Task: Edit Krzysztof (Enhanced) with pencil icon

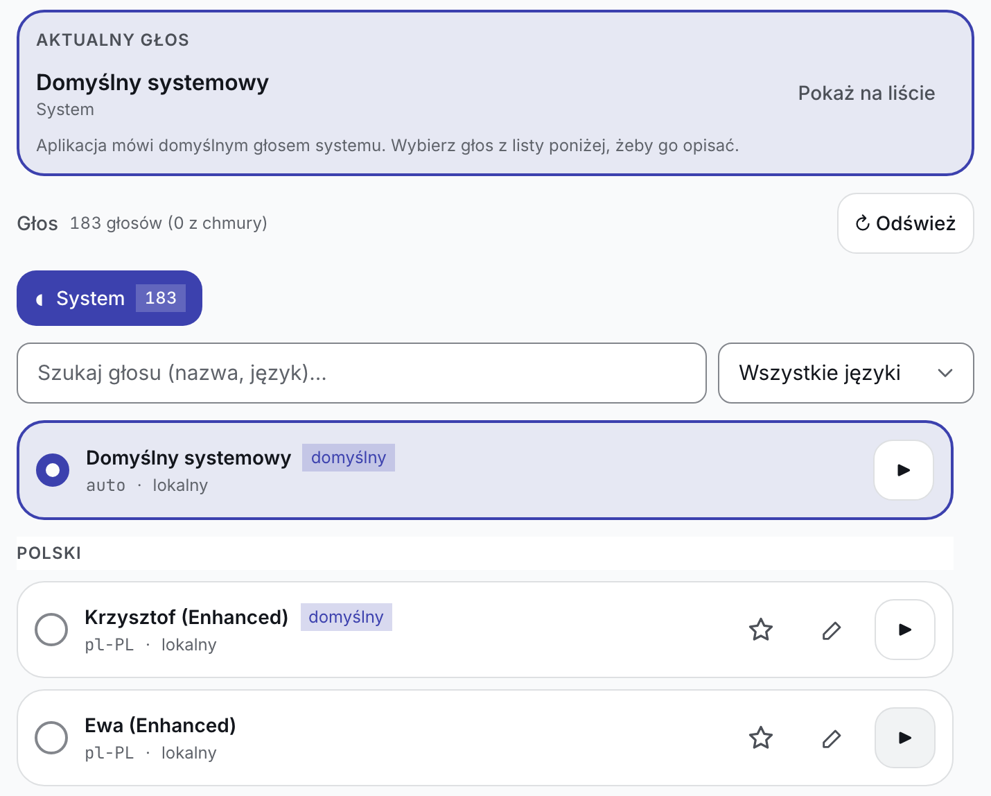Action: [x=832, y=630]
